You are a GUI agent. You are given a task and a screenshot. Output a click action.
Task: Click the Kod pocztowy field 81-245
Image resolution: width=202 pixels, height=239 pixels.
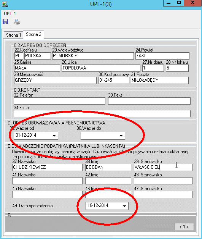114,80
